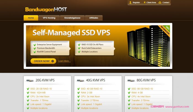Screen dimensions: 193x112
Task: Switch to the VPS Hosting tab
Action: 49,18
